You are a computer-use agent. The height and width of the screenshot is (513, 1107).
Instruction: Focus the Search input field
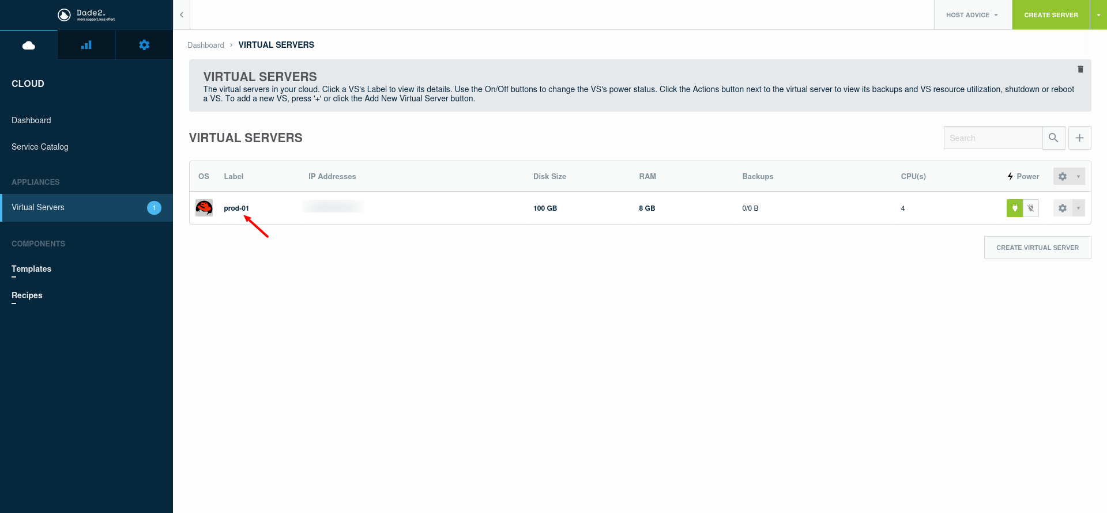tap(993, 138)
